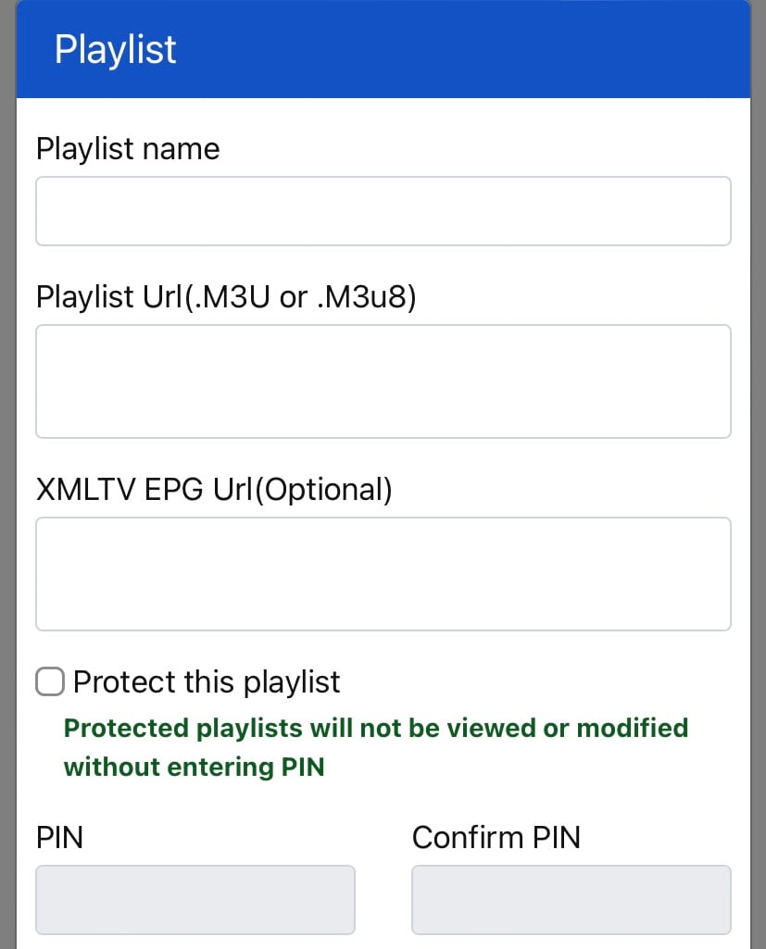This screenshot has height=949, width=766.
Task: Select the PIN input field
Action: click(195, 899)
